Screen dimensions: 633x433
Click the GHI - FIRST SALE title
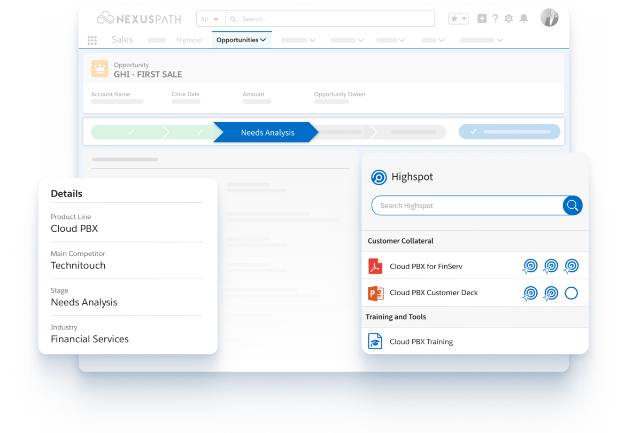[148, 74]
